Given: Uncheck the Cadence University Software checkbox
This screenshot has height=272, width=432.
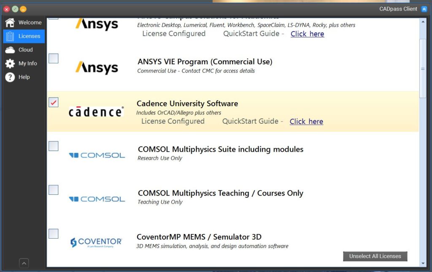Looking at the screenshot, I should pyautogui.click(x=54, y=102).
